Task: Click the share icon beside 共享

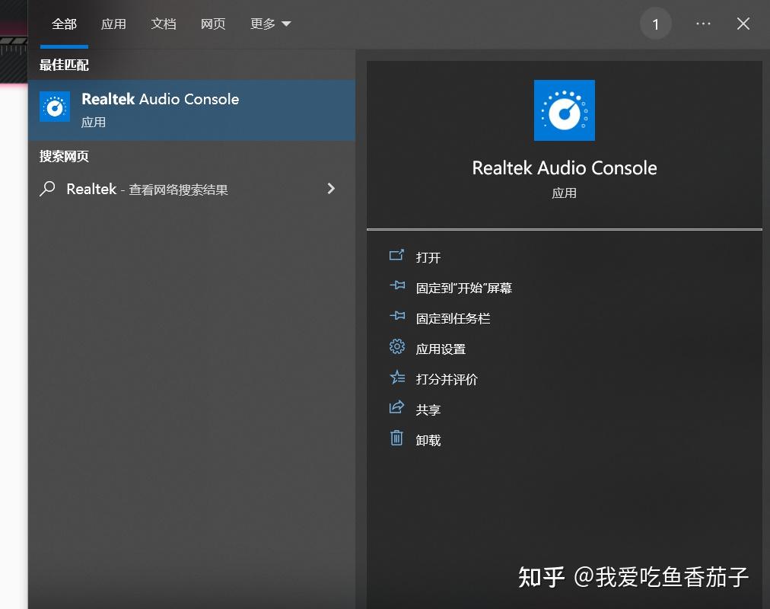Action: [x=396, y=409]
